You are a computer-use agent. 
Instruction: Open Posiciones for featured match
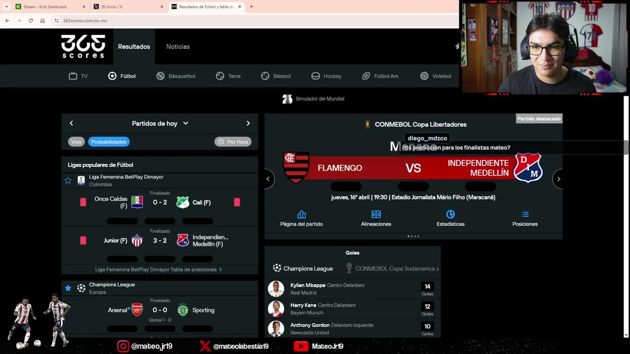pos(525,219)
